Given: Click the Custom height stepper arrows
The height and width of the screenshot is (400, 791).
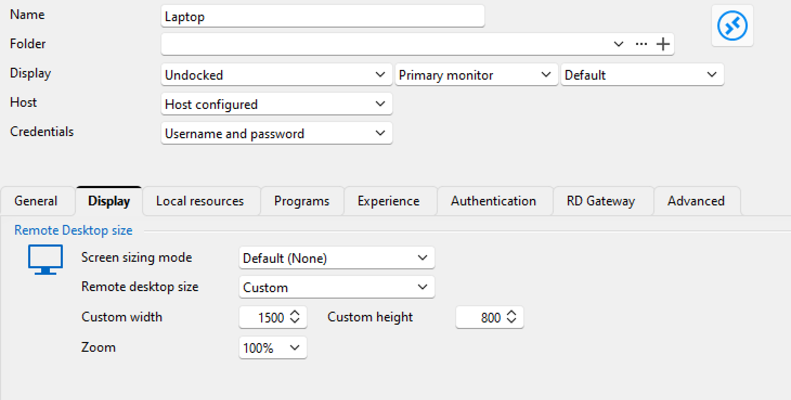Looking at the screenshot, I should click(512, 318).
